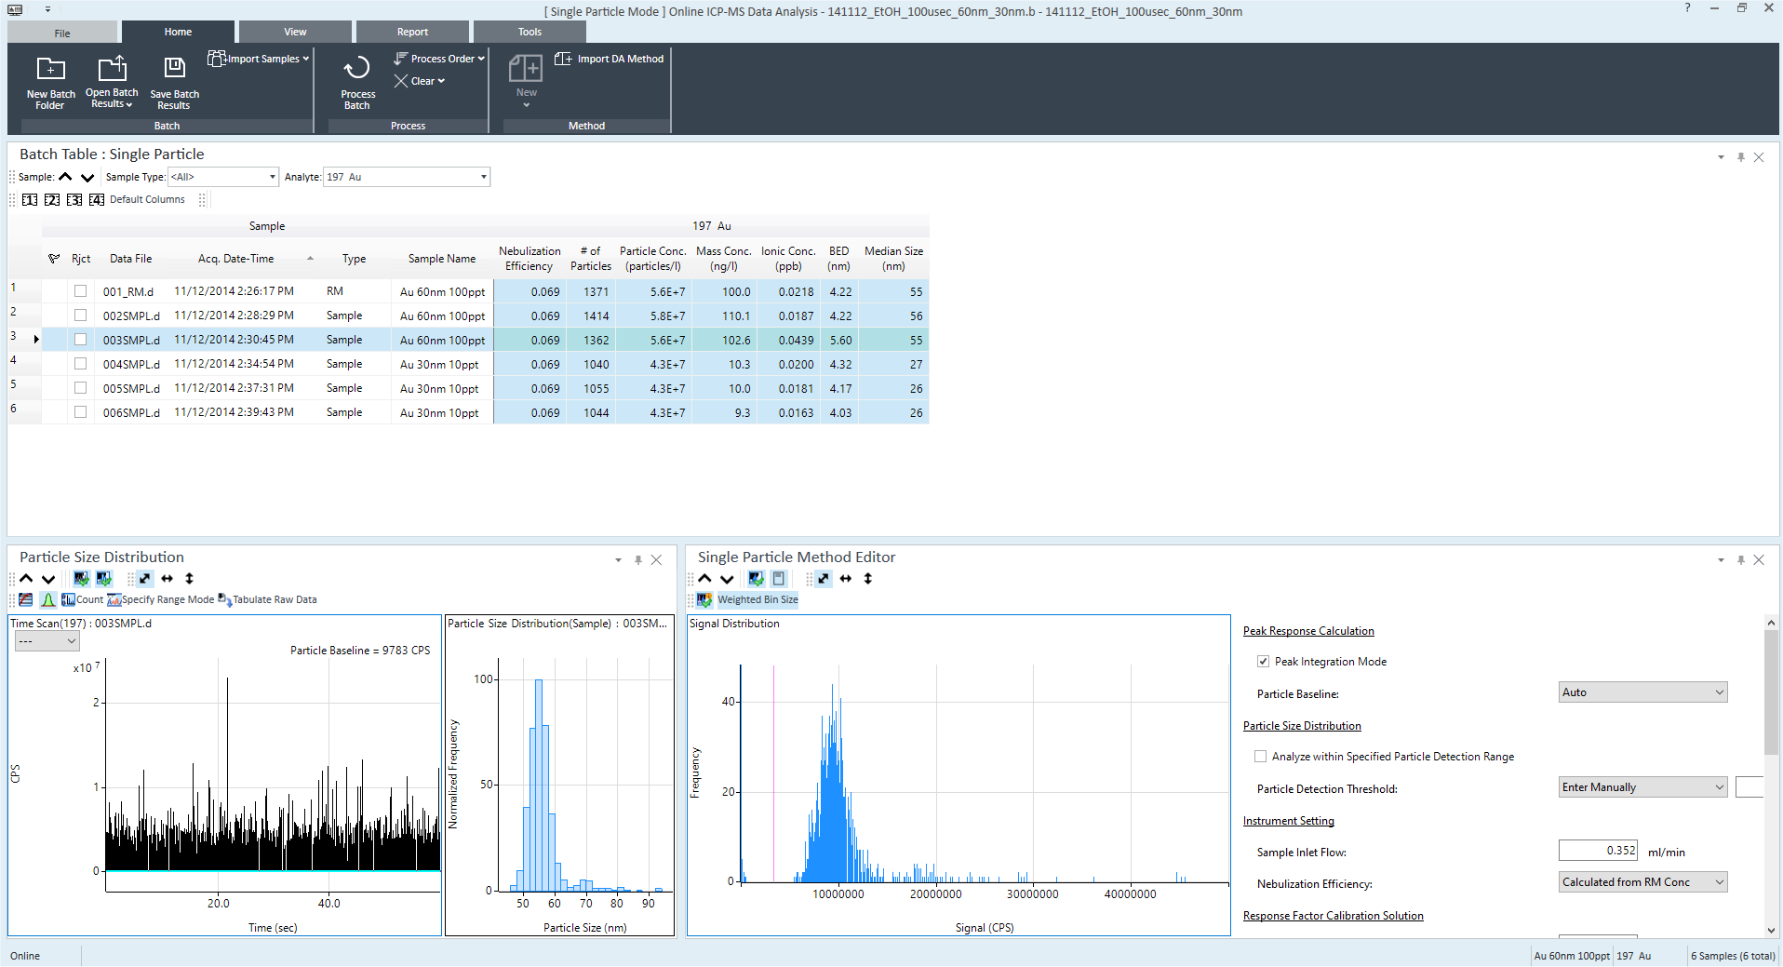
Task: Autoscale vertical axis in Method Editor
Action: click(868, 579)
